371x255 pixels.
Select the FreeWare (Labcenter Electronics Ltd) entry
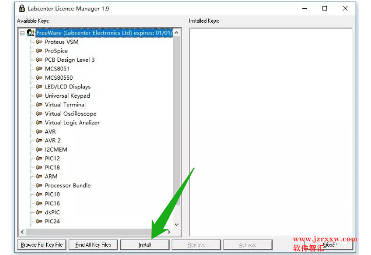pos(104,33)
